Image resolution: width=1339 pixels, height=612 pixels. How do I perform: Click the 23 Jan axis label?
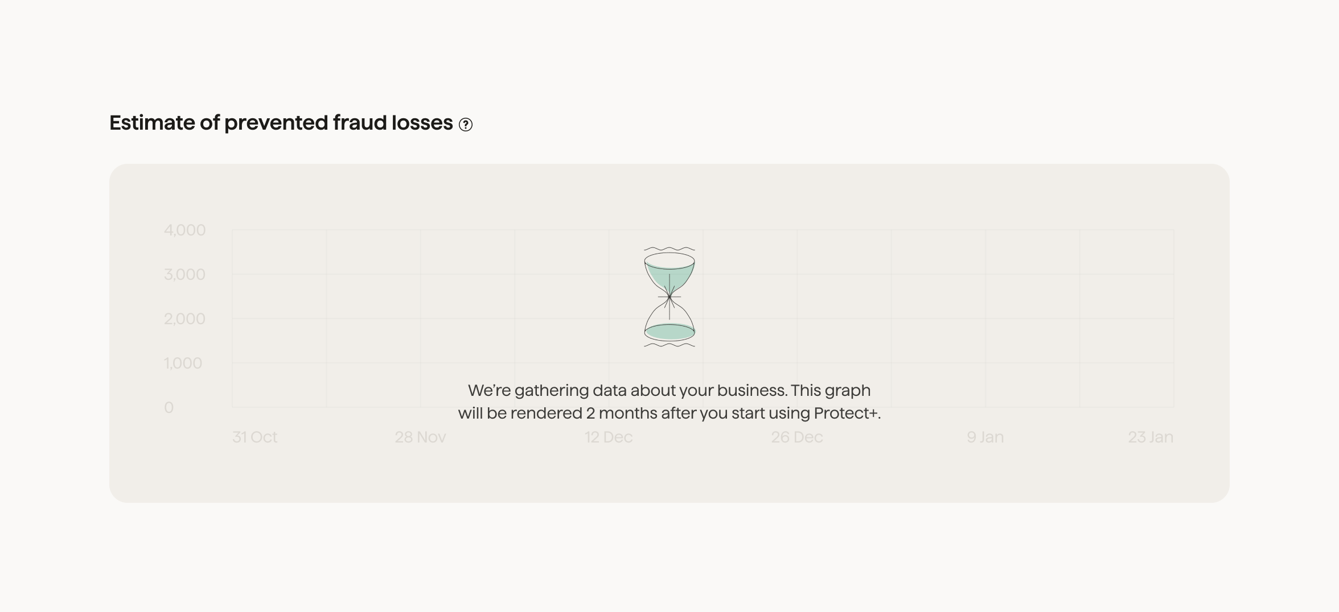click(x=1152, y=437)
